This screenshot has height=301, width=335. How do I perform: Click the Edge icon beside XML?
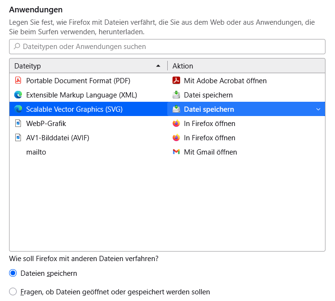(x=19, y=95)
